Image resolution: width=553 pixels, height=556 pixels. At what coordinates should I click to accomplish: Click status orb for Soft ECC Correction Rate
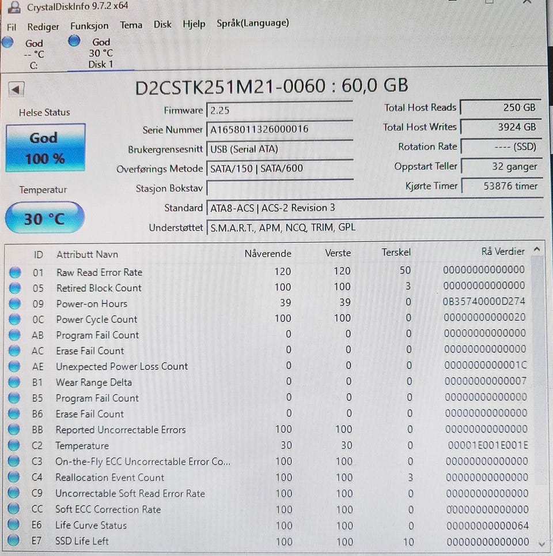click(x=13, y=509)
